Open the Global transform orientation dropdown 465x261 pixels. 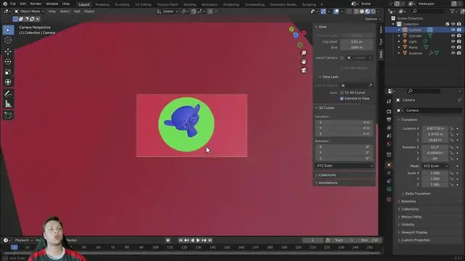168,12
